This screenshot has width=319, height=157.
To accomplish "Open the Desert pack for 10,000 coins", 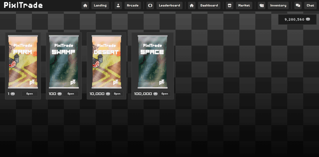I will coord(117,94).
